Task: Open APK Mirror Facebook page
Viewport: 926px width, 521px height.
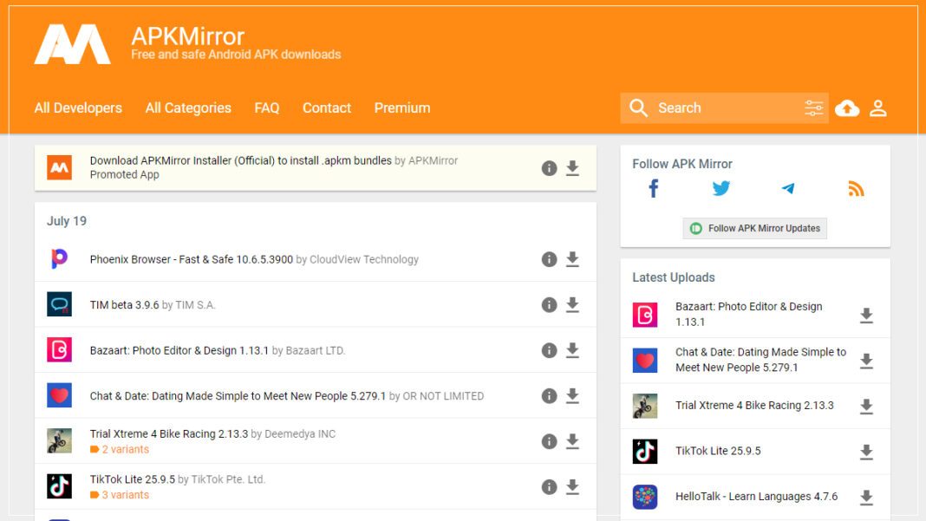Action: [653, 189]
